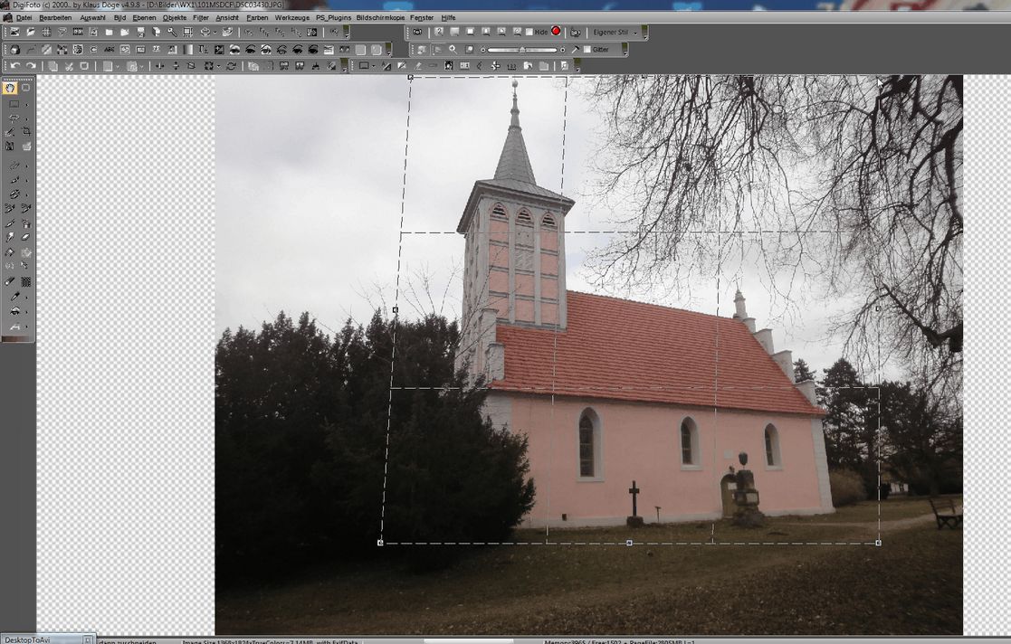Toggle the Gitter grid checkbox
Screen dimensions: 1011x644
pos(587,50)
